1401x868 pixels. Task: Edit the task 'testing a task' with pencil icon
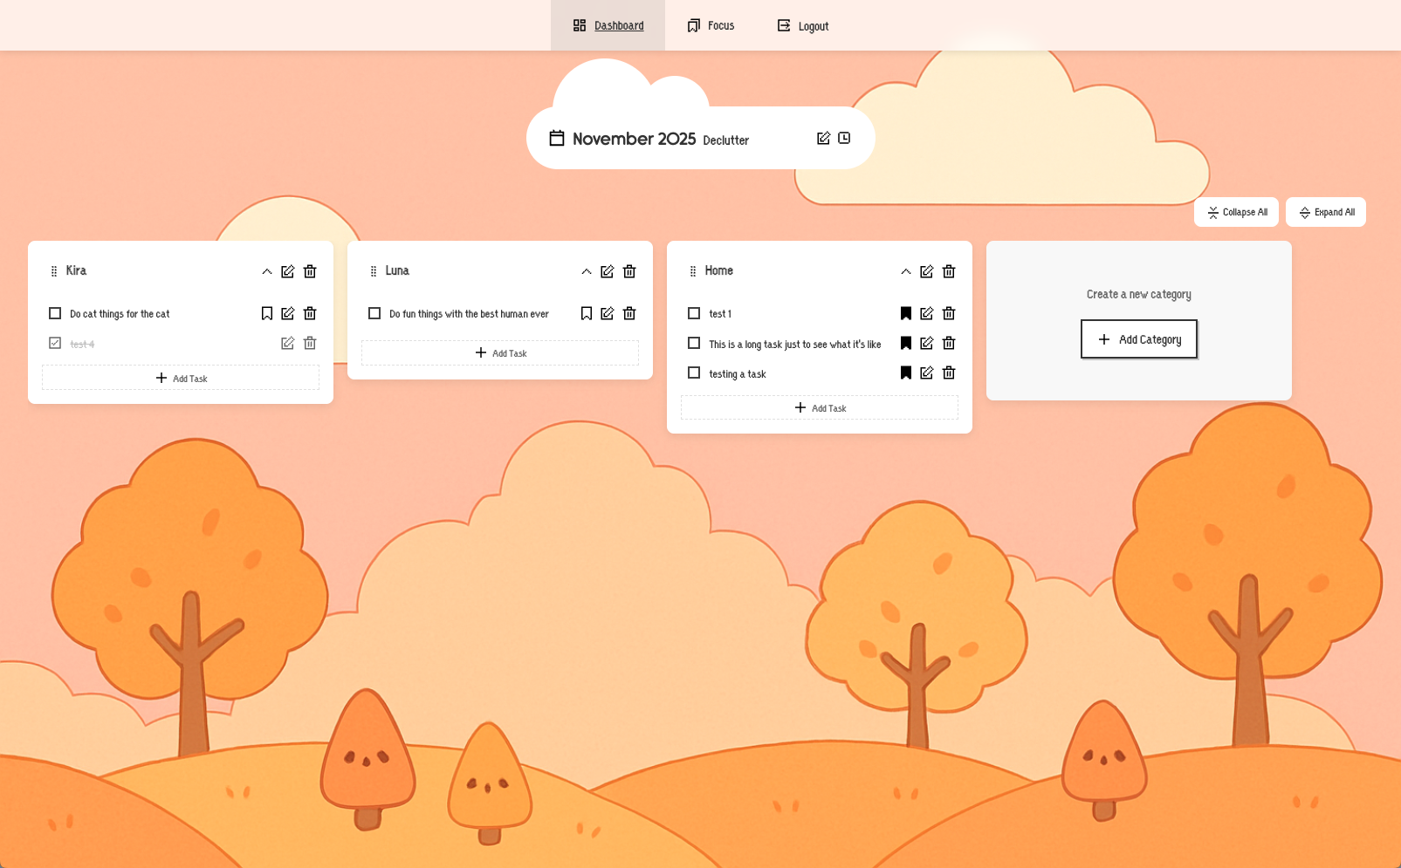[x=927, y=372]
